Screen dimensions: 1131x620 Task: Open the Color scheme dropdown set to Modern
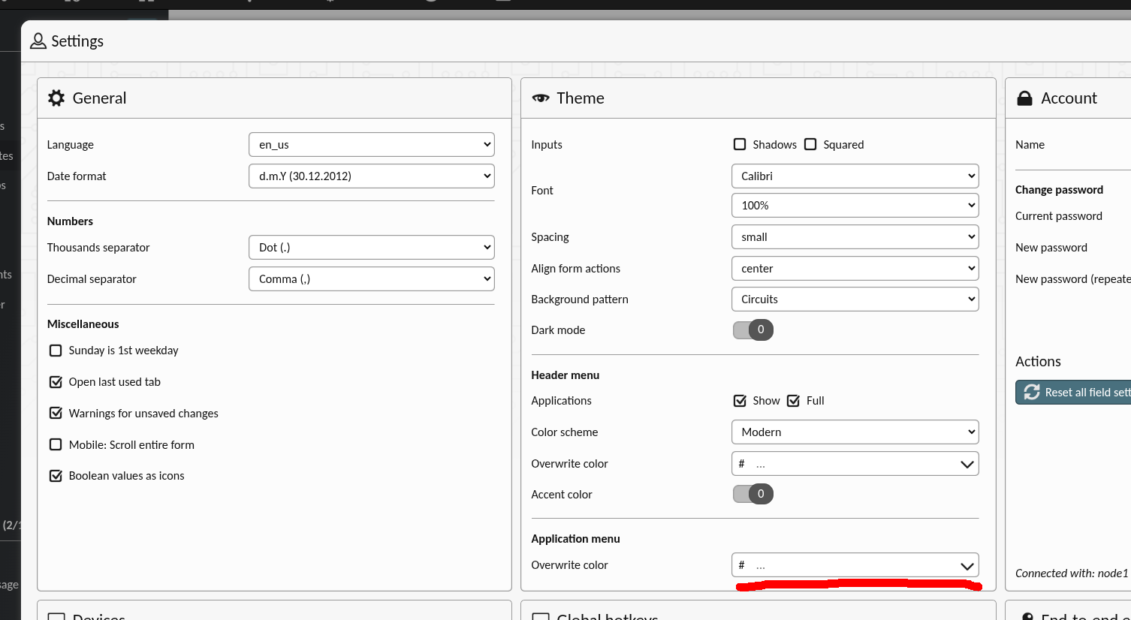click(x=855, y=432)
